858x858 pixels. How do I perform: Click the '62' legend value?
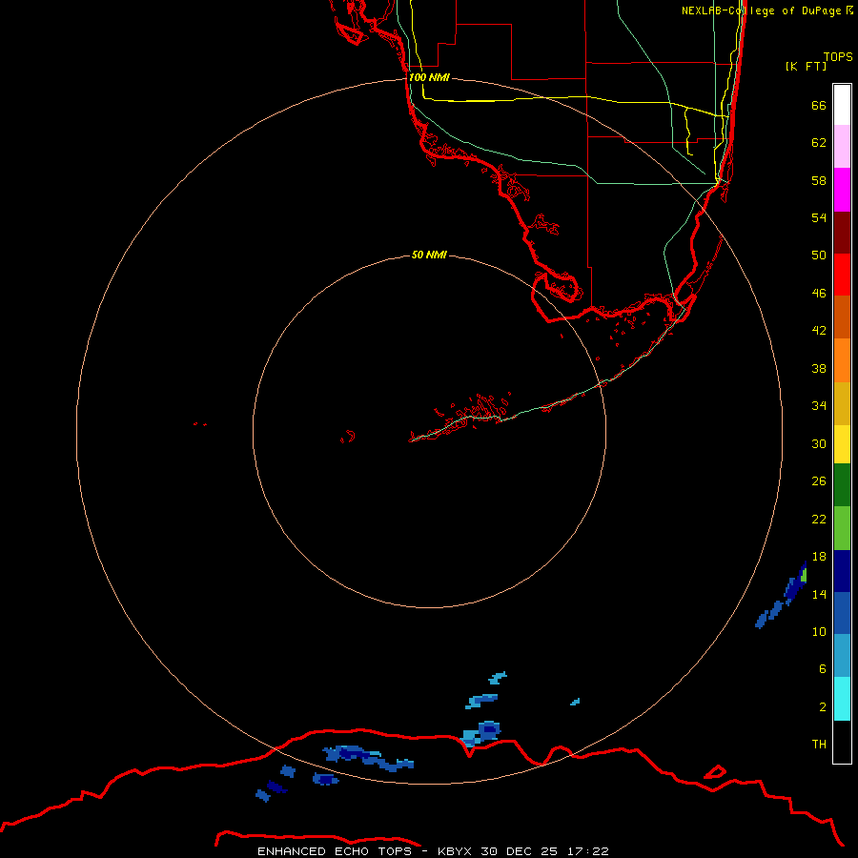[x=819, y=143]
